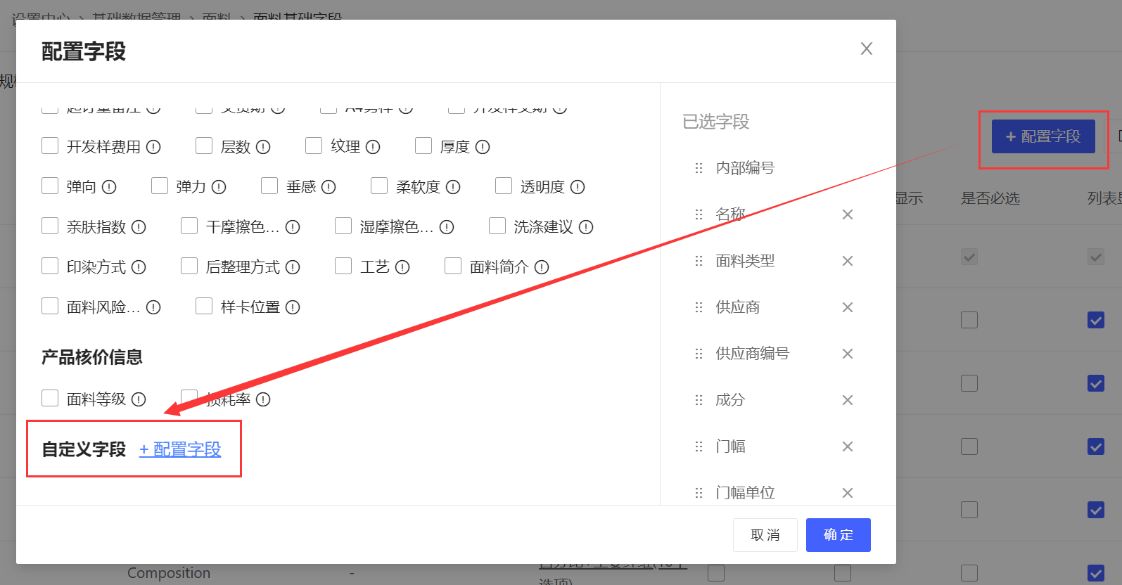This screenshot has height=585, width=1122.
Task: Close the 配置字段 dialog with X
Action: (x=866, y=49)
